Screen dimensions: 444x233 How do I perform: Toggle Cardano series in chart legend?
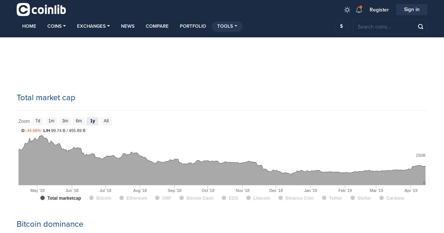(392, 198)
